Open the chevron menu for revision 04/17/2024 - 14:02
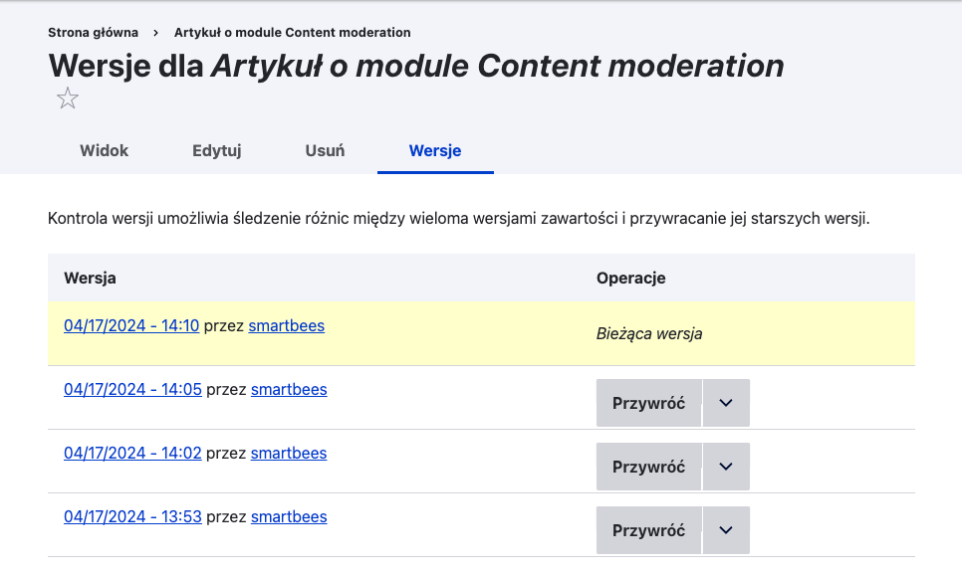The width and height of the screenshot is (962, 576). (x=726, y=466)
